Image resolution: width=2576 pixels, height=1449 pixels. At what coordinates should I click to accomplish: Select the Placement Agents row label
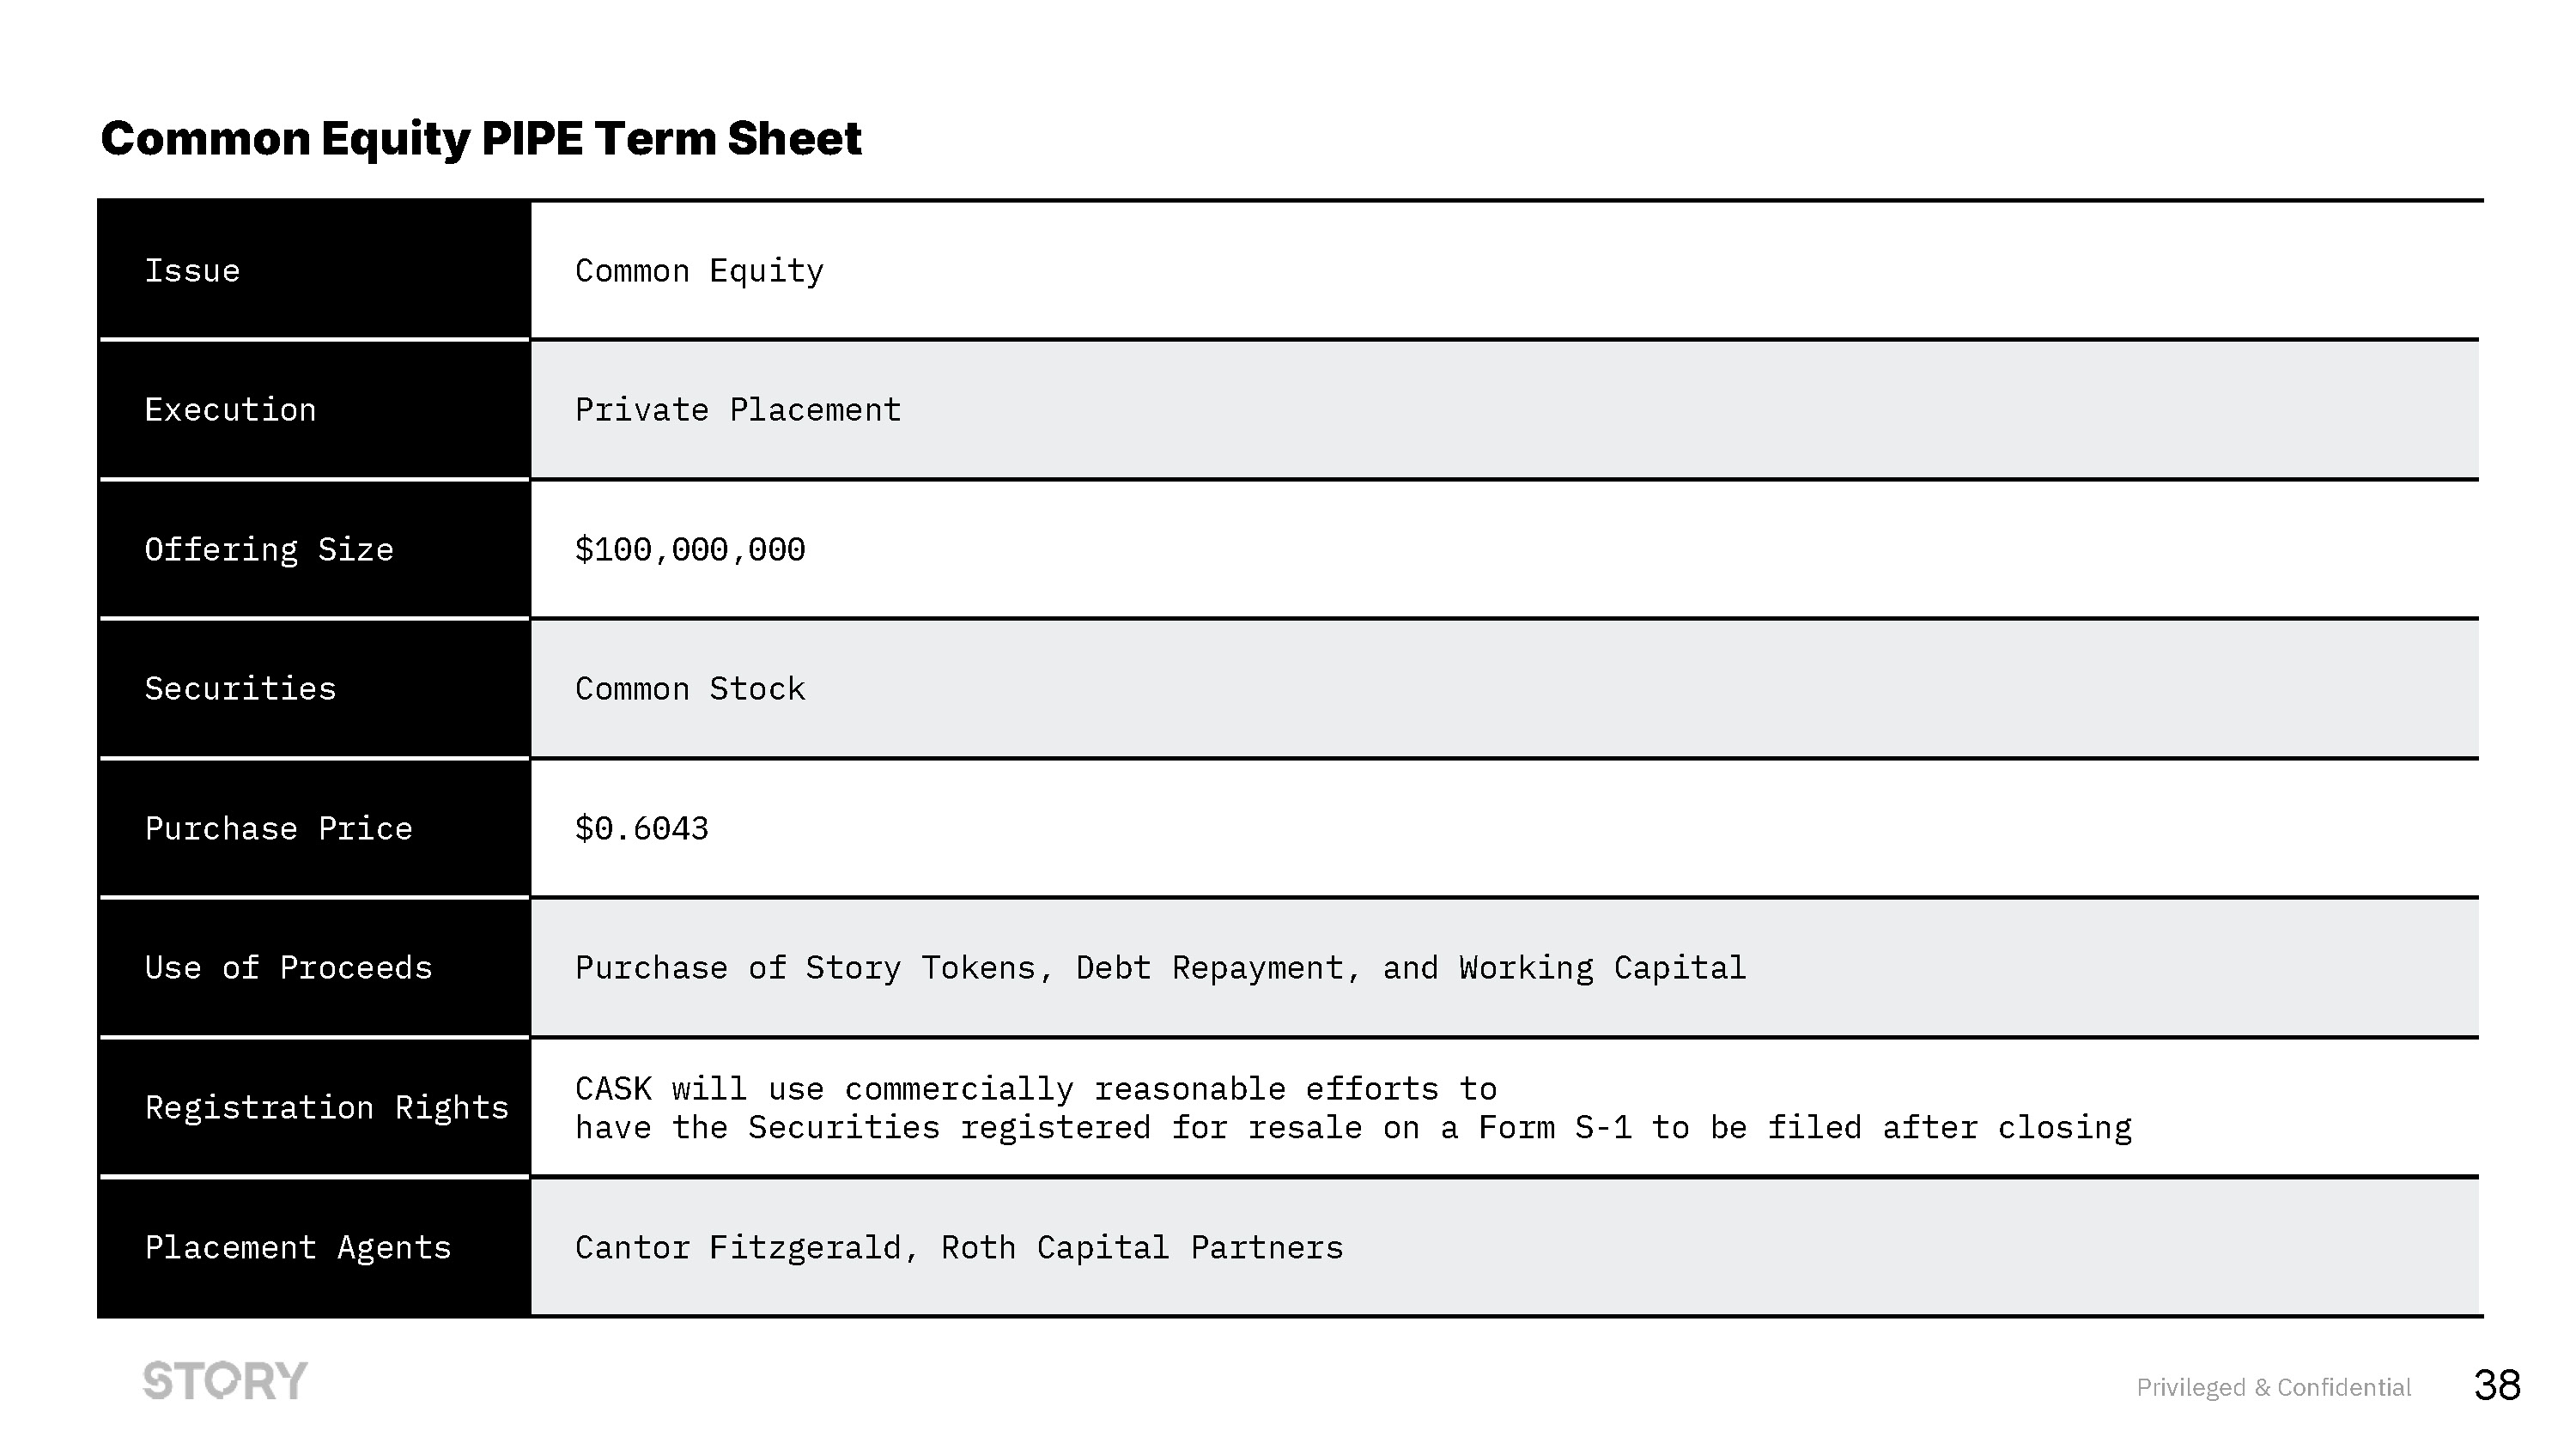298,1248
